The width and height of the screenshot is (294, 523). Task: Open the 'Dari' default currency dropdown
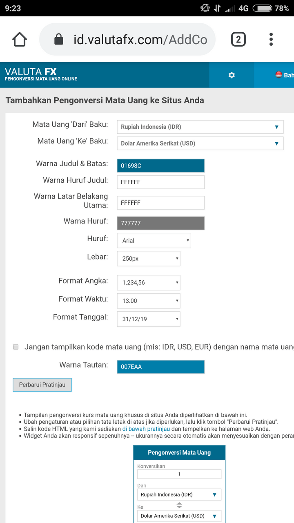point(200,127)
